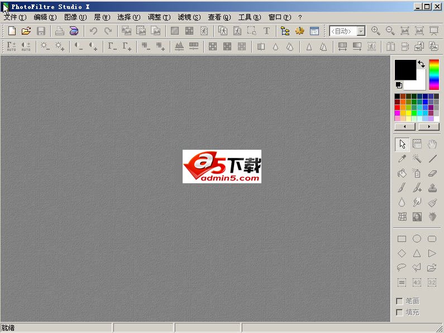Open the 文件 file menu

pos(15,17)
